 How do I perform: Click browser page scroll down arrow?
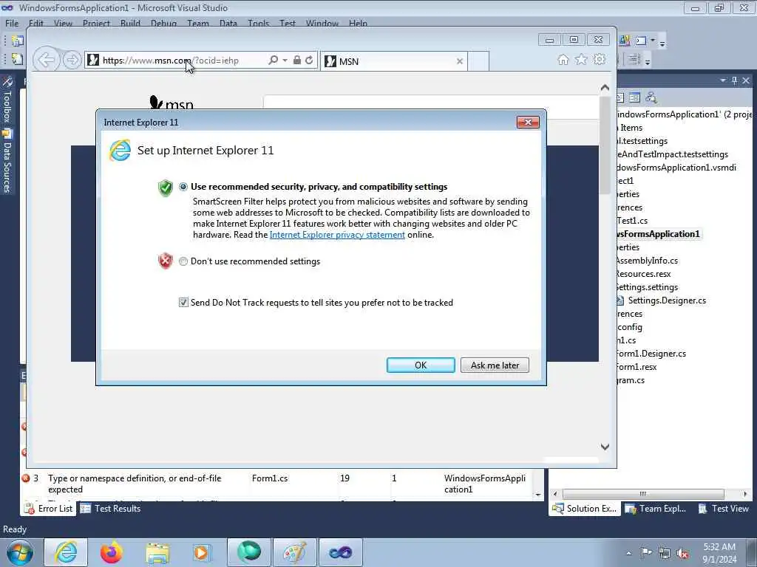(x=605, y=447)
